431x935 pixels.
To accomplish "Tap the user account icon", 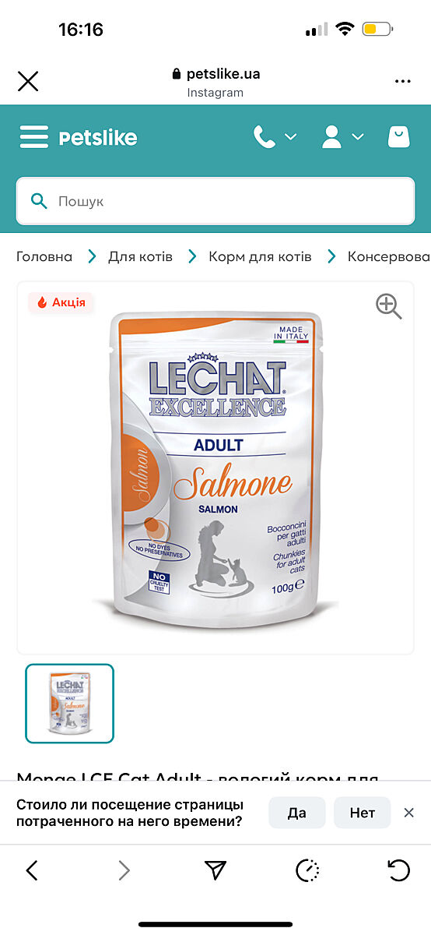I will coord(332,137).
